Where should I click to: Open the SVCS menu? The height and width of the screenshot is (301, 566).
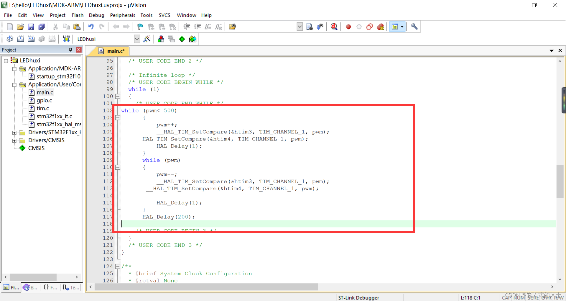pyautogui.click(x=164, y=15)
